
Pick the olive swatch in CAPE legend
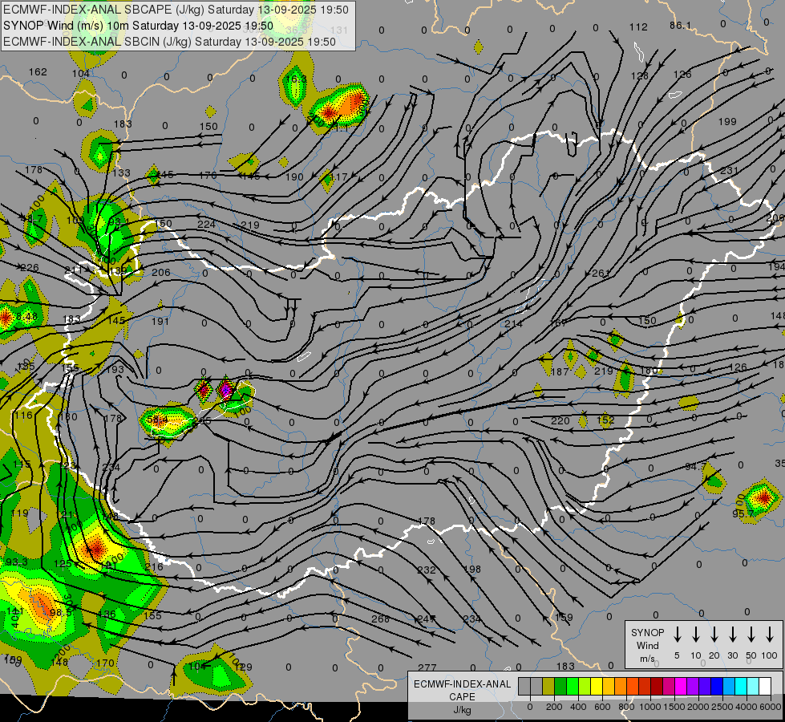click(548, 686)
